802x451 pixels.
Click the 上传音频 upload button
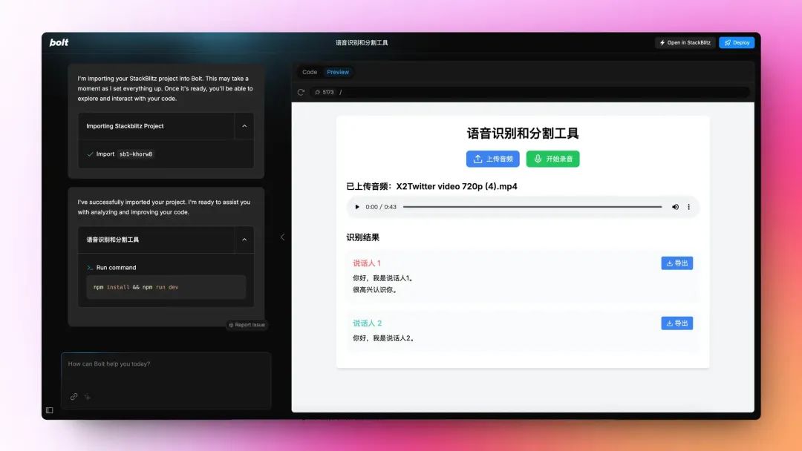492,159
